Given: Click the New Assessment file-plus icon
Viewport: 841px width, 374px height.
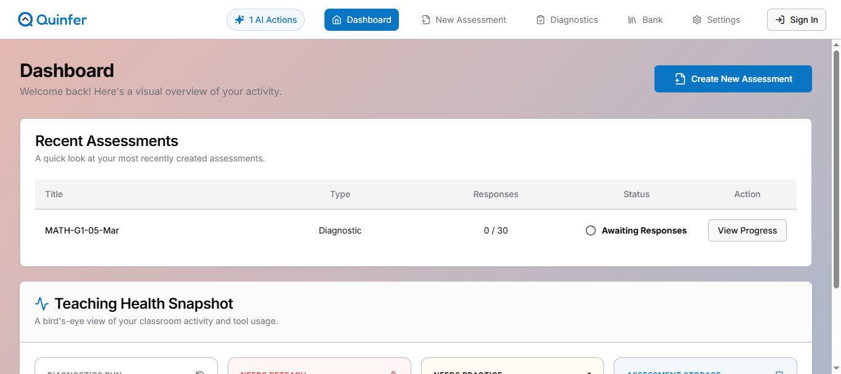Looking at the screenshot, I should pos(425,20).
